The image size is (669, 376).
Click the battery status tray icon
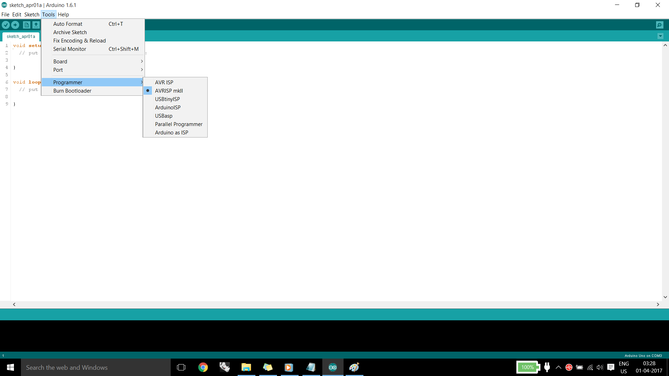coord(579,367)
